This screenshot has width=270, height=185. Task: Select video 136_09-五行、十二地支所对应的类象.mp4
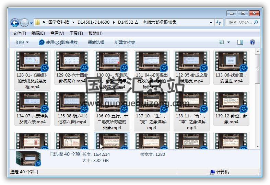(x=112, y=111)
